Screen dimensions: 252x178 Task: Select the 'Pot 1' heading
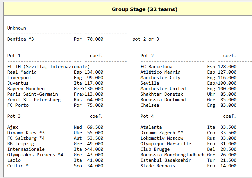tap(14, 56)
